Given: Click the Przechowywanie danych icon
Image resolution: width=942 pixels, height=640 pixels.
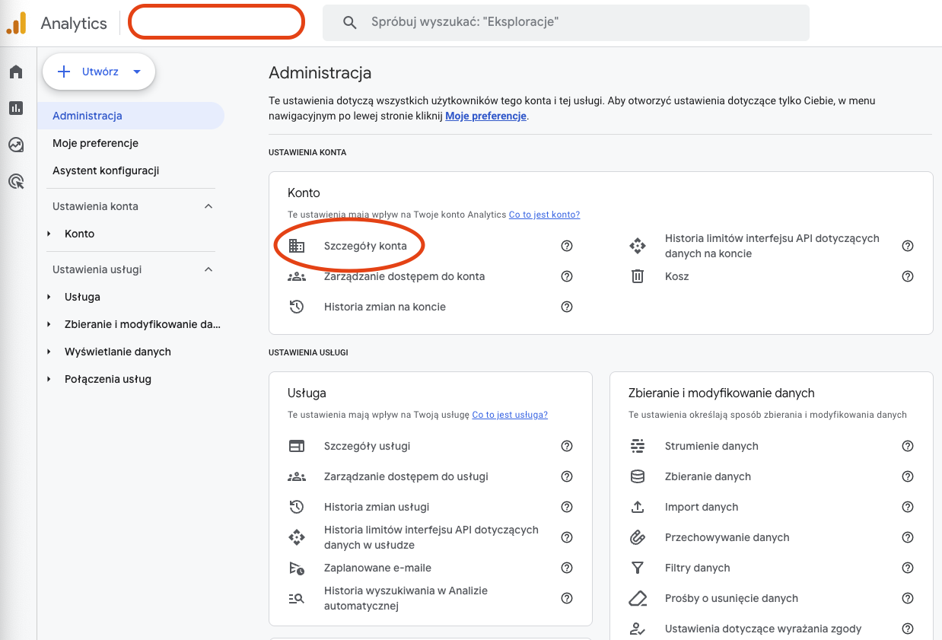Looking at the screenshot, I should [638, 537].
